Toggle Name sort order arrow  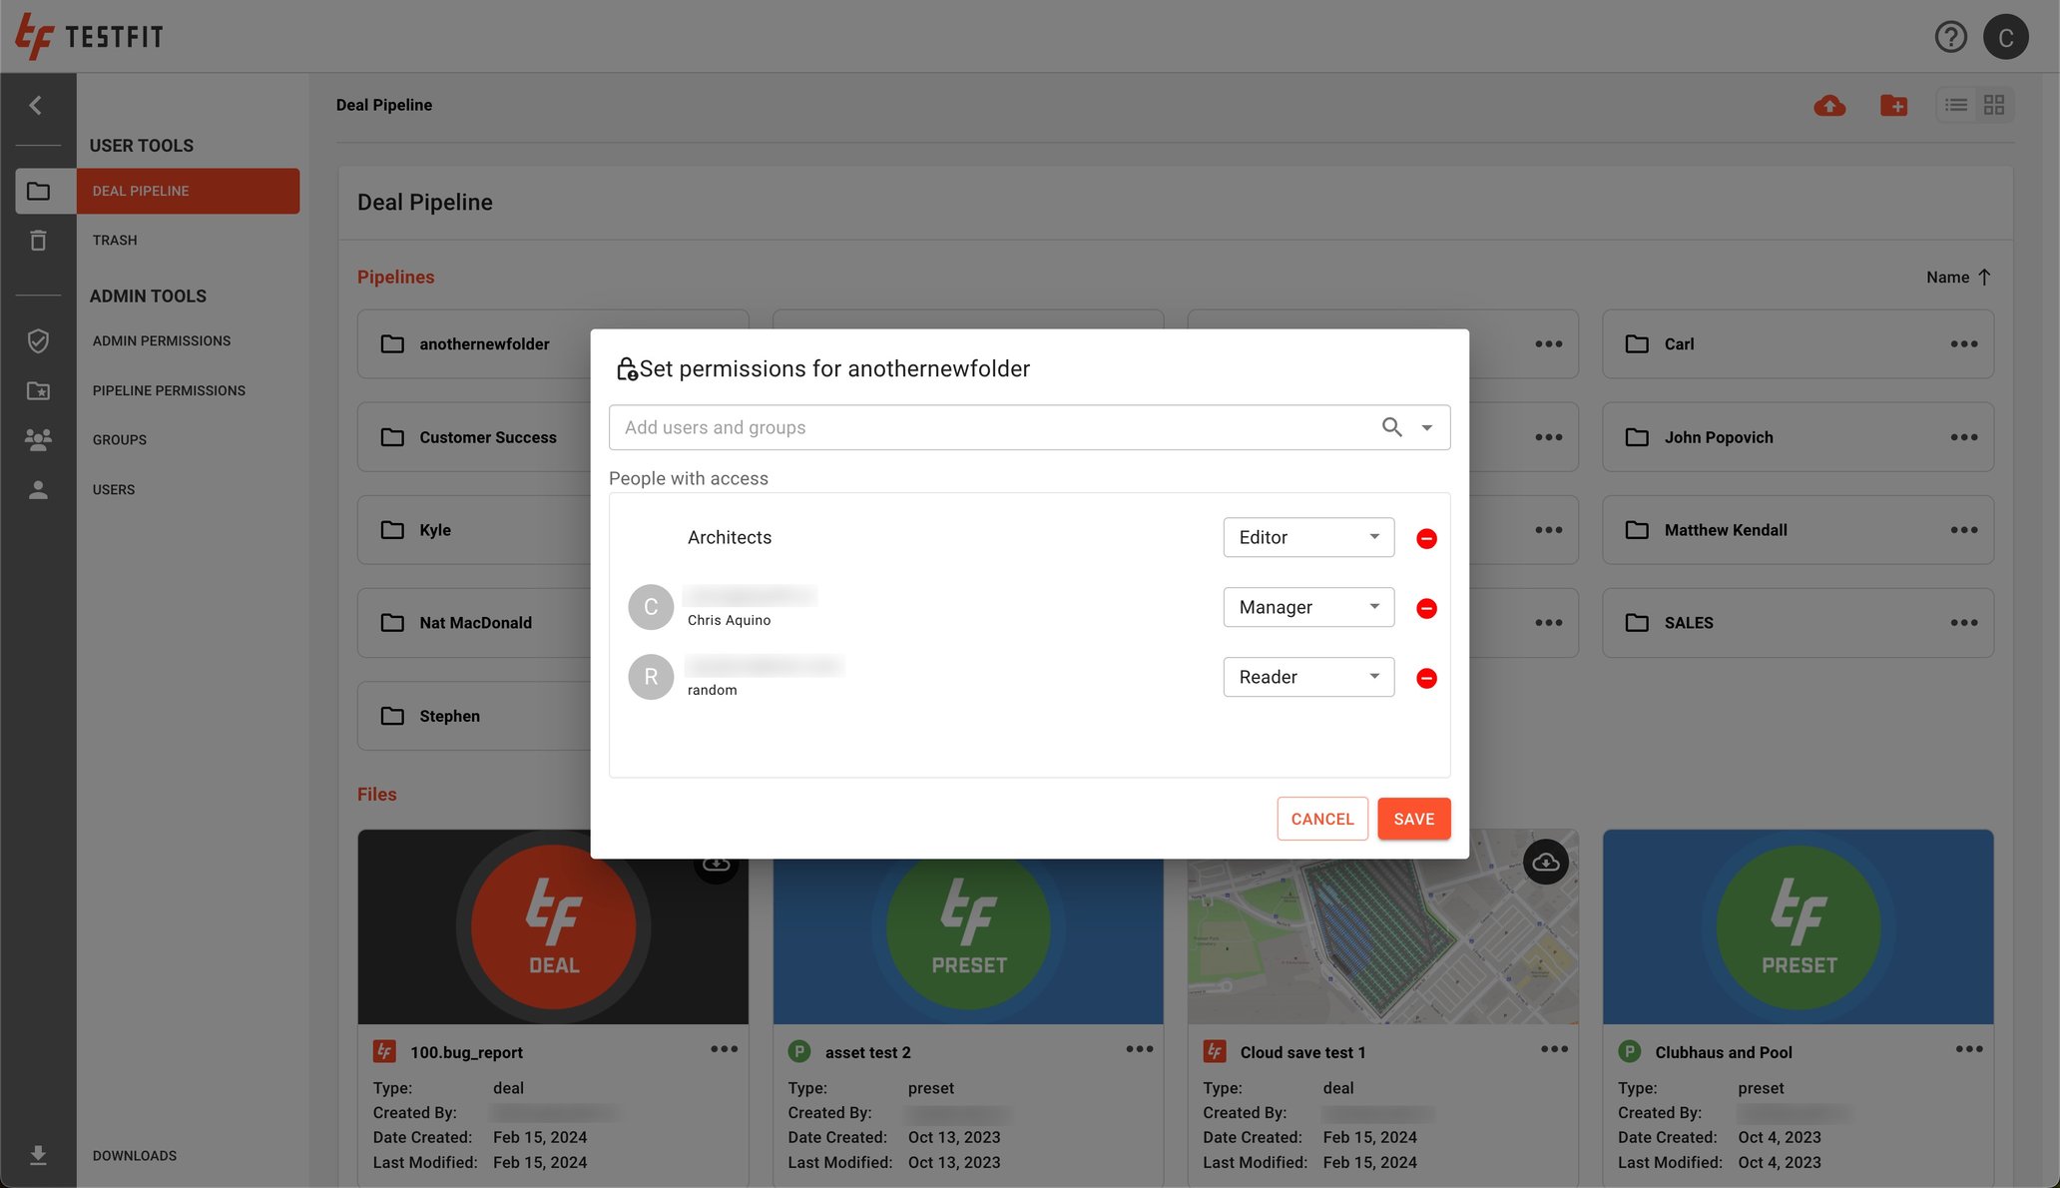point(1984,277)
